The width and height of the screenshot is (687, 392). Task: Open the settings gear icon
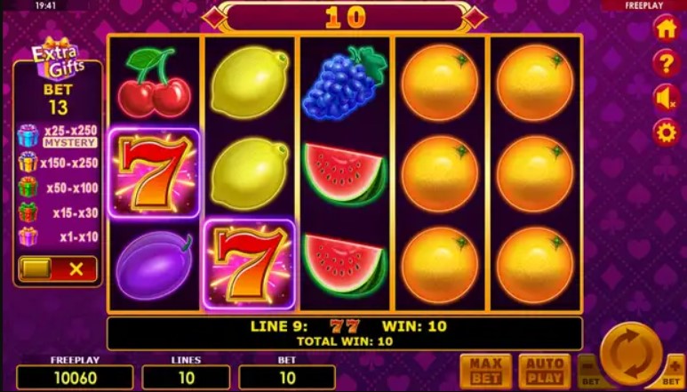click(x=666, y=132)
